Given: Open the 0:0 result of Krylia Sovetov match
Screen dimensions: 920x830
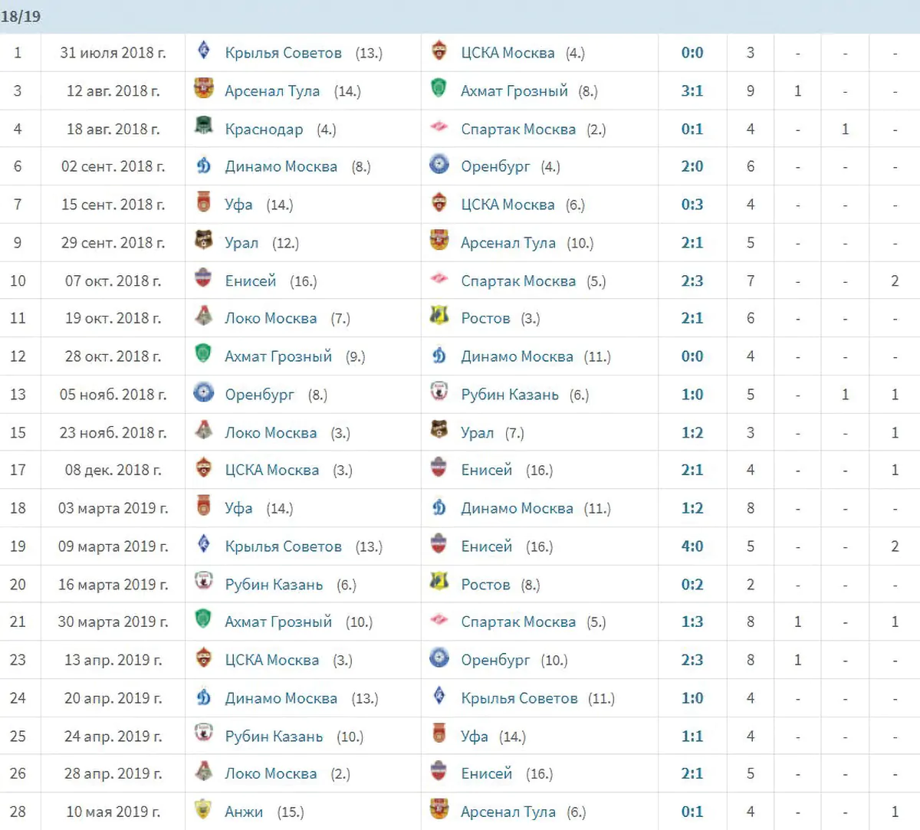Looking at the screenshot, I should click(692, 52).
